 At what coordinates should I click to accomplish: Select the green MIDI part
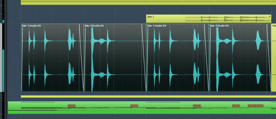click(x=108, y=111)
